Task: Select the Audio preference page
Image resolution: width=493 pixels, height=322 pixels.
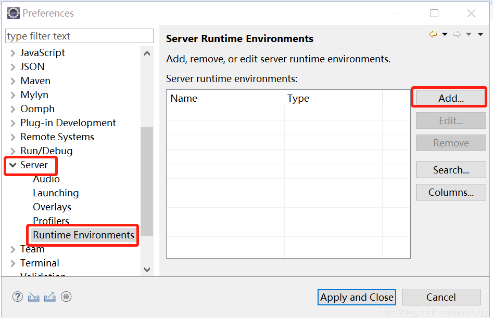Action: 46,179
